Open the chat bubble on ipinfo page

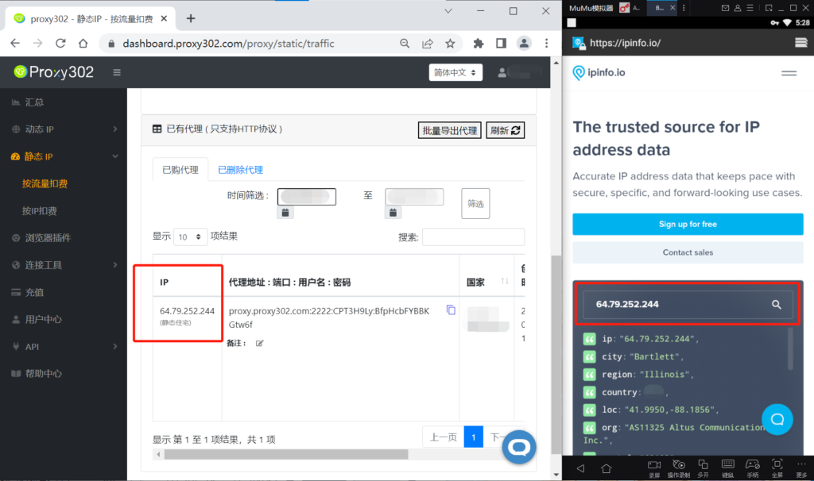click(x=777, y=419)
